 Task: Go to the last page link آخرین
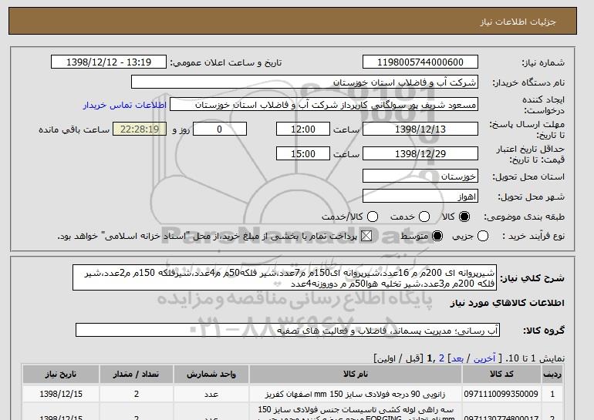point(484,358)
